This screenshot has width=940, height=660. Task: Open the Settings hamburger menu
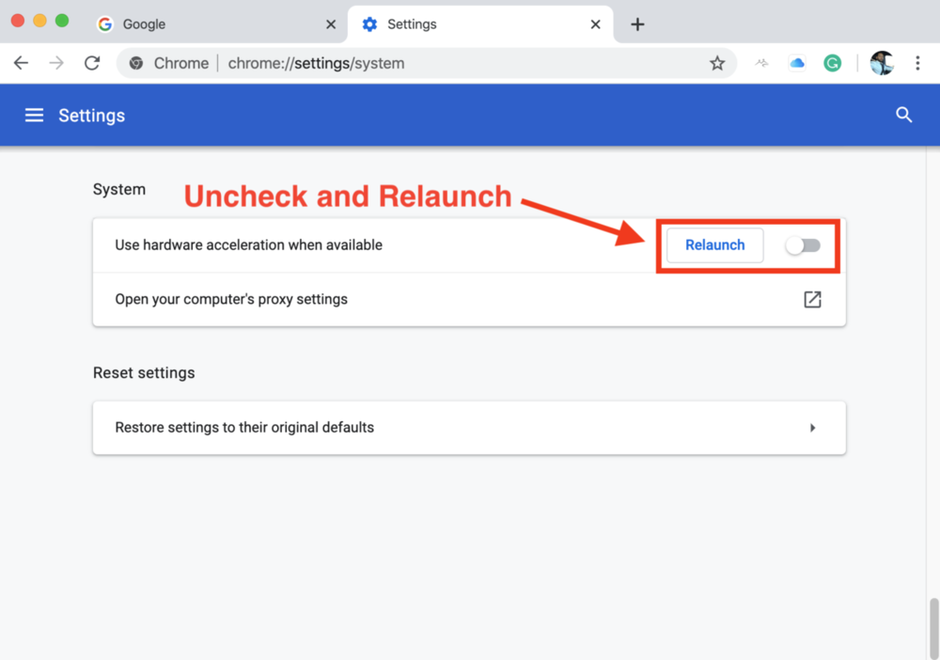pyautogui.click(x=34, y=116)
